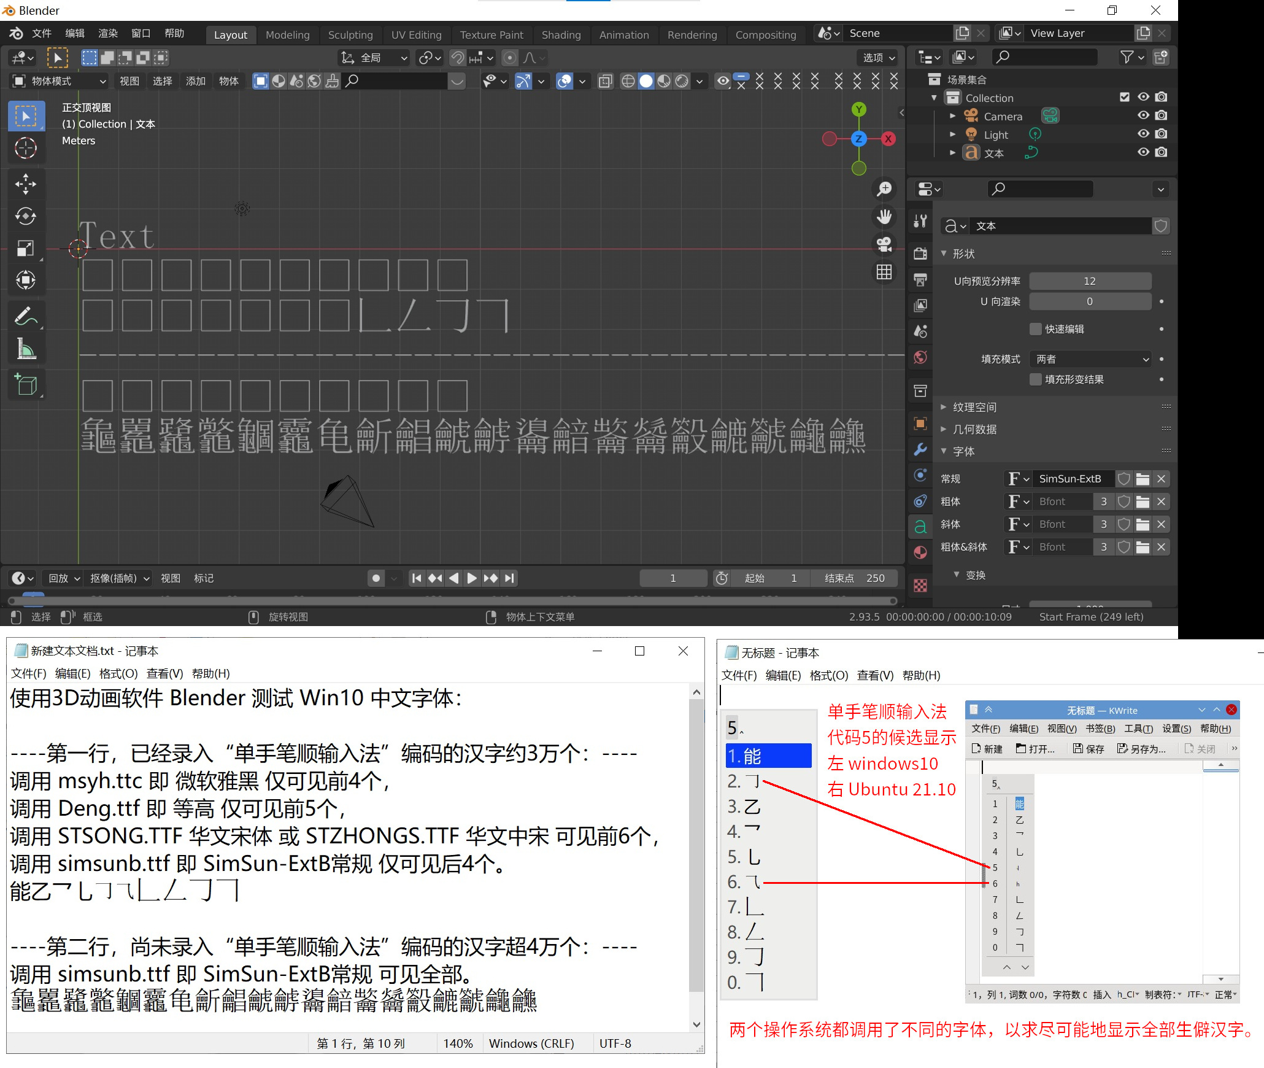The image size is (1264, 1068).
Task: Toggle snapping magnet in header
Action: point(458,58)
